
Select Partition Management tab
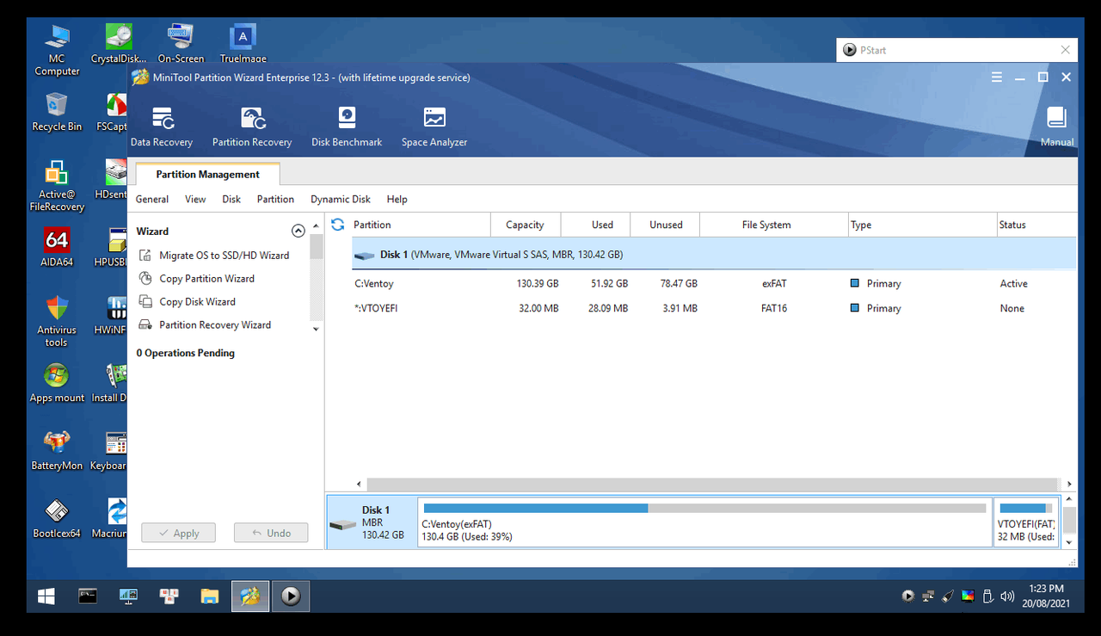tap(207, 175)
